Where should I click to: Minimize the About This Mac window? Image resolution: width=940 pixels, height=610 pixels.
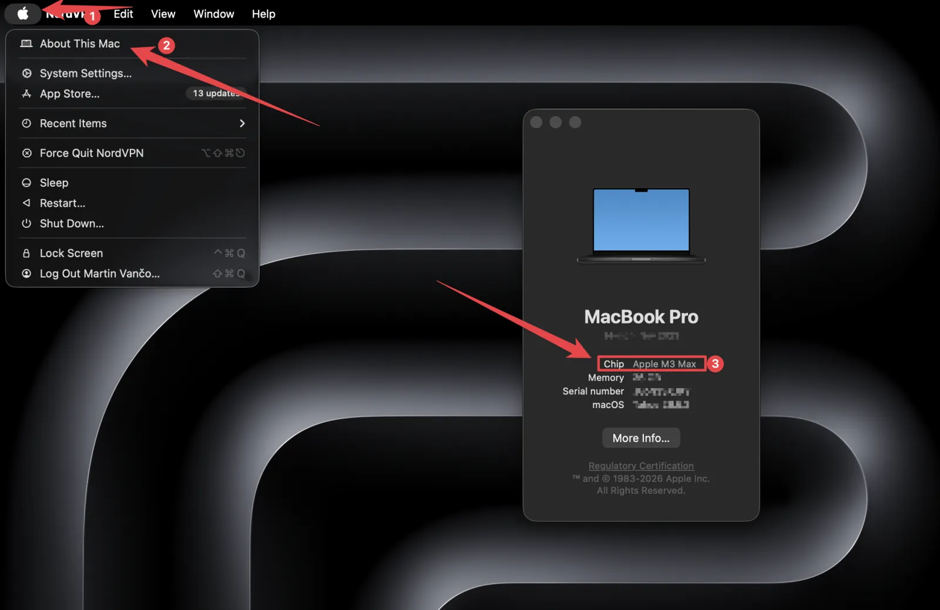point(556,122)
